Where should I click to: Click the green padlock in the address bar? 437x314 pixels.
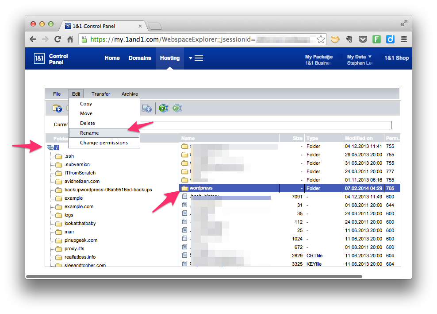click(84, 39)
